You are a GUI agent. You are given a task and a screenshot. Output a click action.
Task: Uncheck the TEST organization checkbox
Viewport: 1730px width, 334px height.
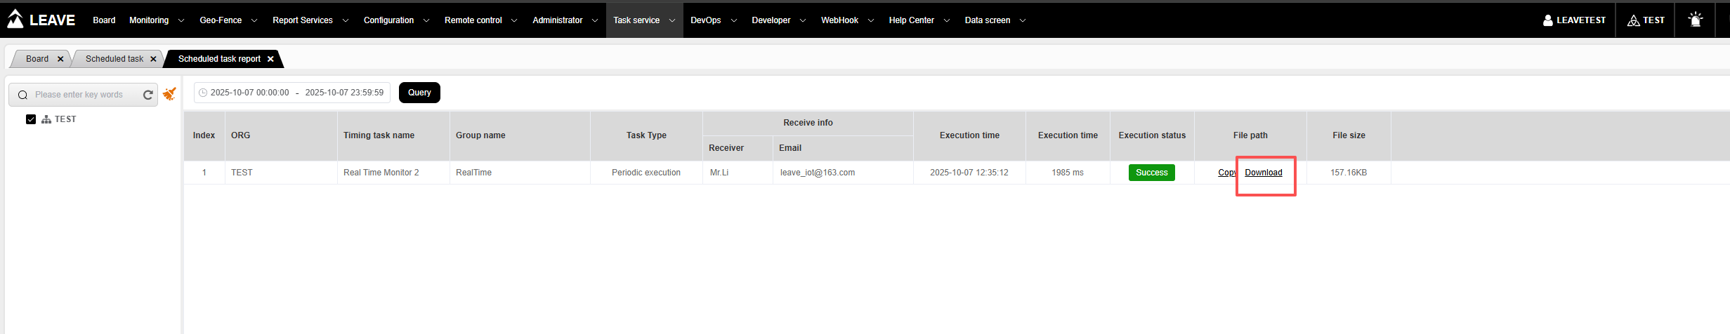pos(31,119)
